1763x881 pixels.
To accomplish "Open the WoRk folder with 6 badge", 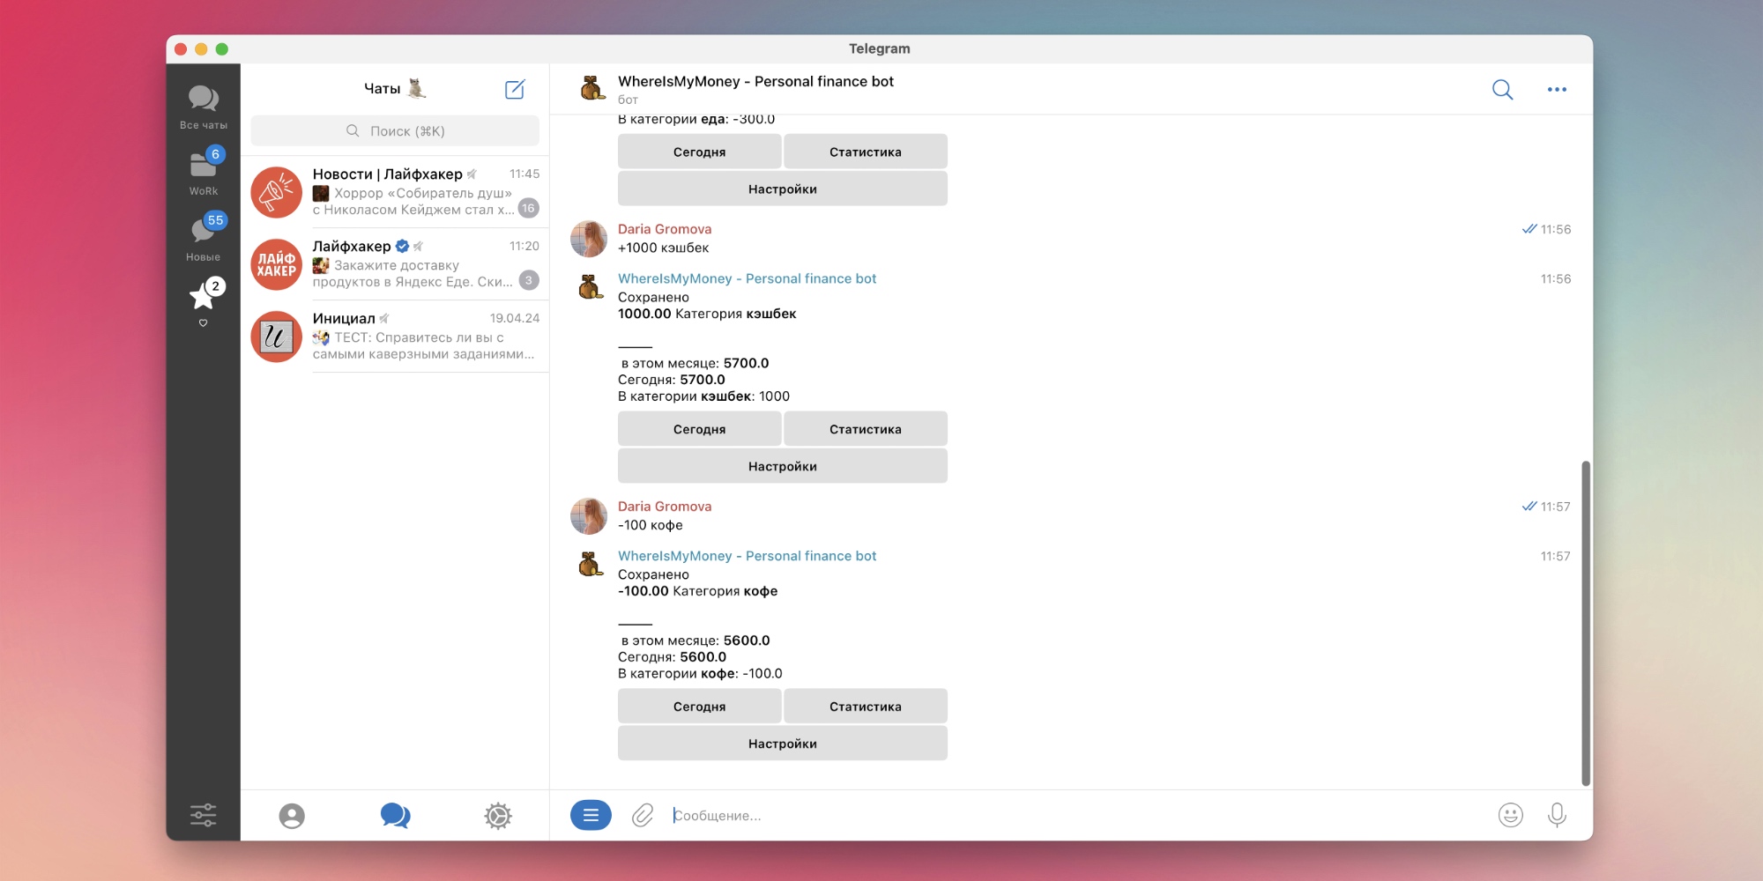I will pos(203,171).
